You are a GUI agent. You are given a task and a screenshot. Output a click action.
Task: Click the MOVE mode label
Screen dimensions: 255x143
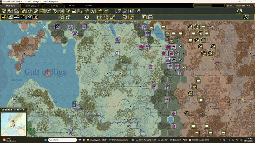pos(72,6)
